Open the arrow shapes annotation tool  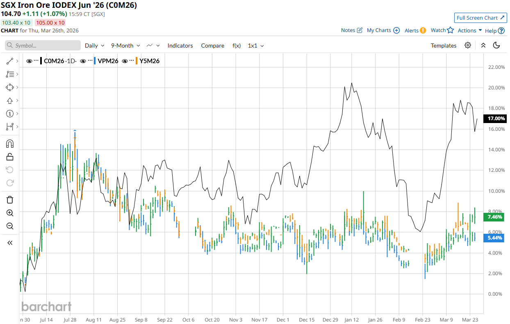[x=10, y=100]
